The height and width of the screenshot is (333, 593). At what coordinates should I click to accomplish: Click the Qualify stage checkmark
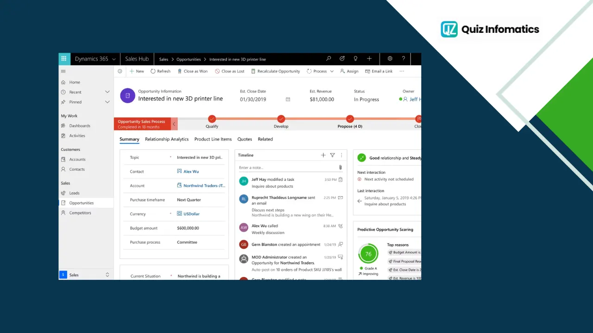tap(212, 119)
